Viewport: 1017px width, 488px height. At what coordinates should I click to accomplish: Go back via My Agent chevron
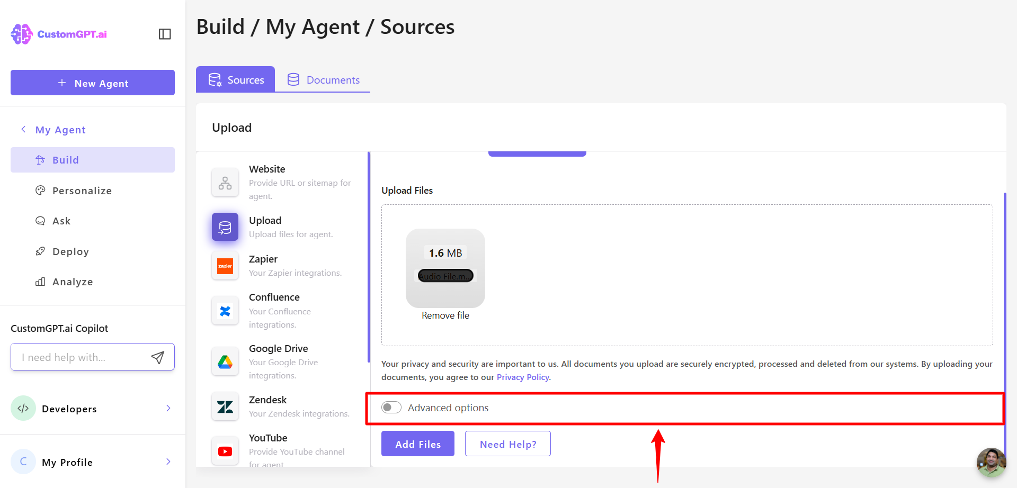pos(23,129)
